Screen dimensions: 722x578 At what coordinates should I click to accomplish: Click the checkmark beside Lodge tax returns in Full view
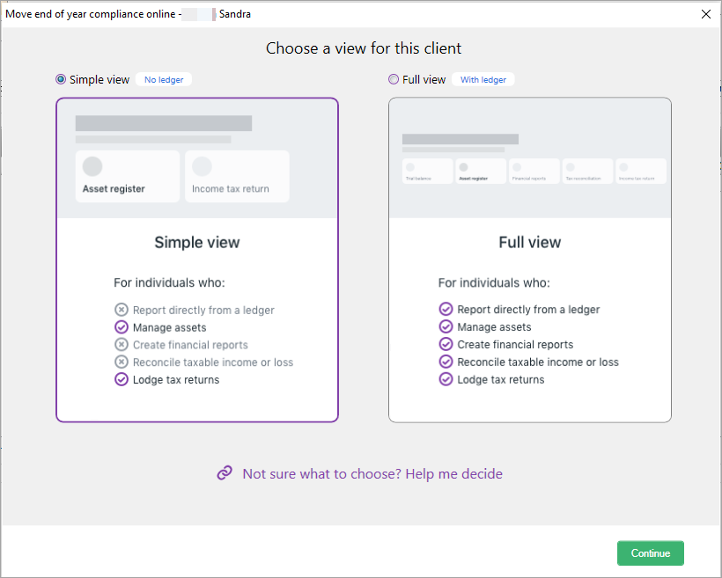(446, 379)
